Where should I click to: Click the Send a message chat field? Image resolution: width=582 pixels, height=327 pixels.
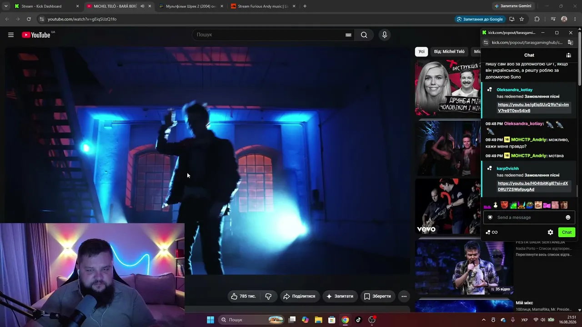[x=529, y=218]
